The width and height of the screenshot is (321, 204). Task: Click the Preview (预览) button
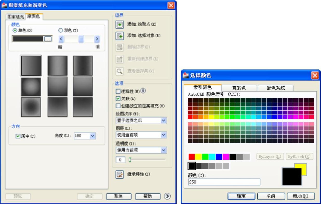coord(18,196)
